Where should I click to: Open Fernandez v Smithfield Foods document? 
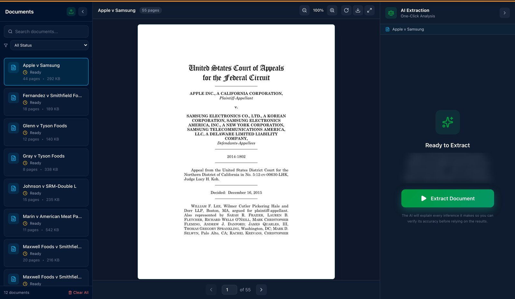coord(46,102)
